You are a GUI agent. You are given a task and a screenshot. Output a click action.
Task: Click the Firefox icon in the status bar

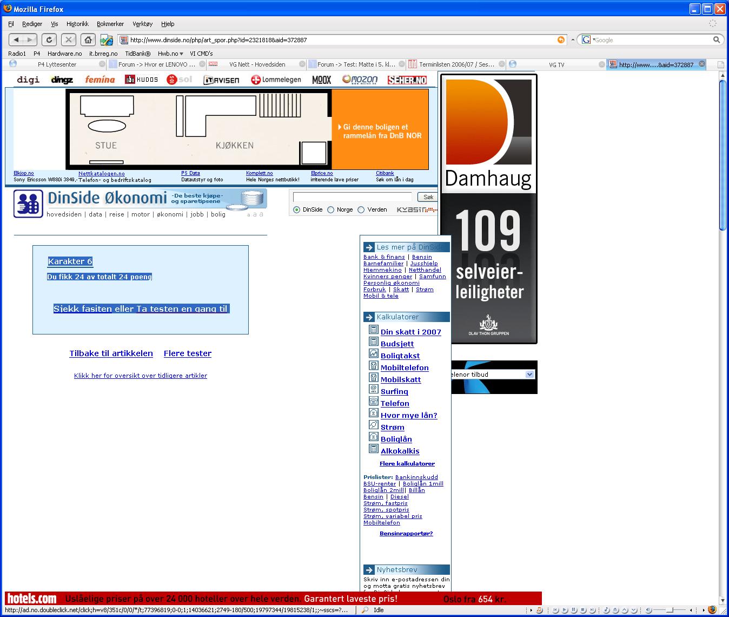[x=712, y=609]
